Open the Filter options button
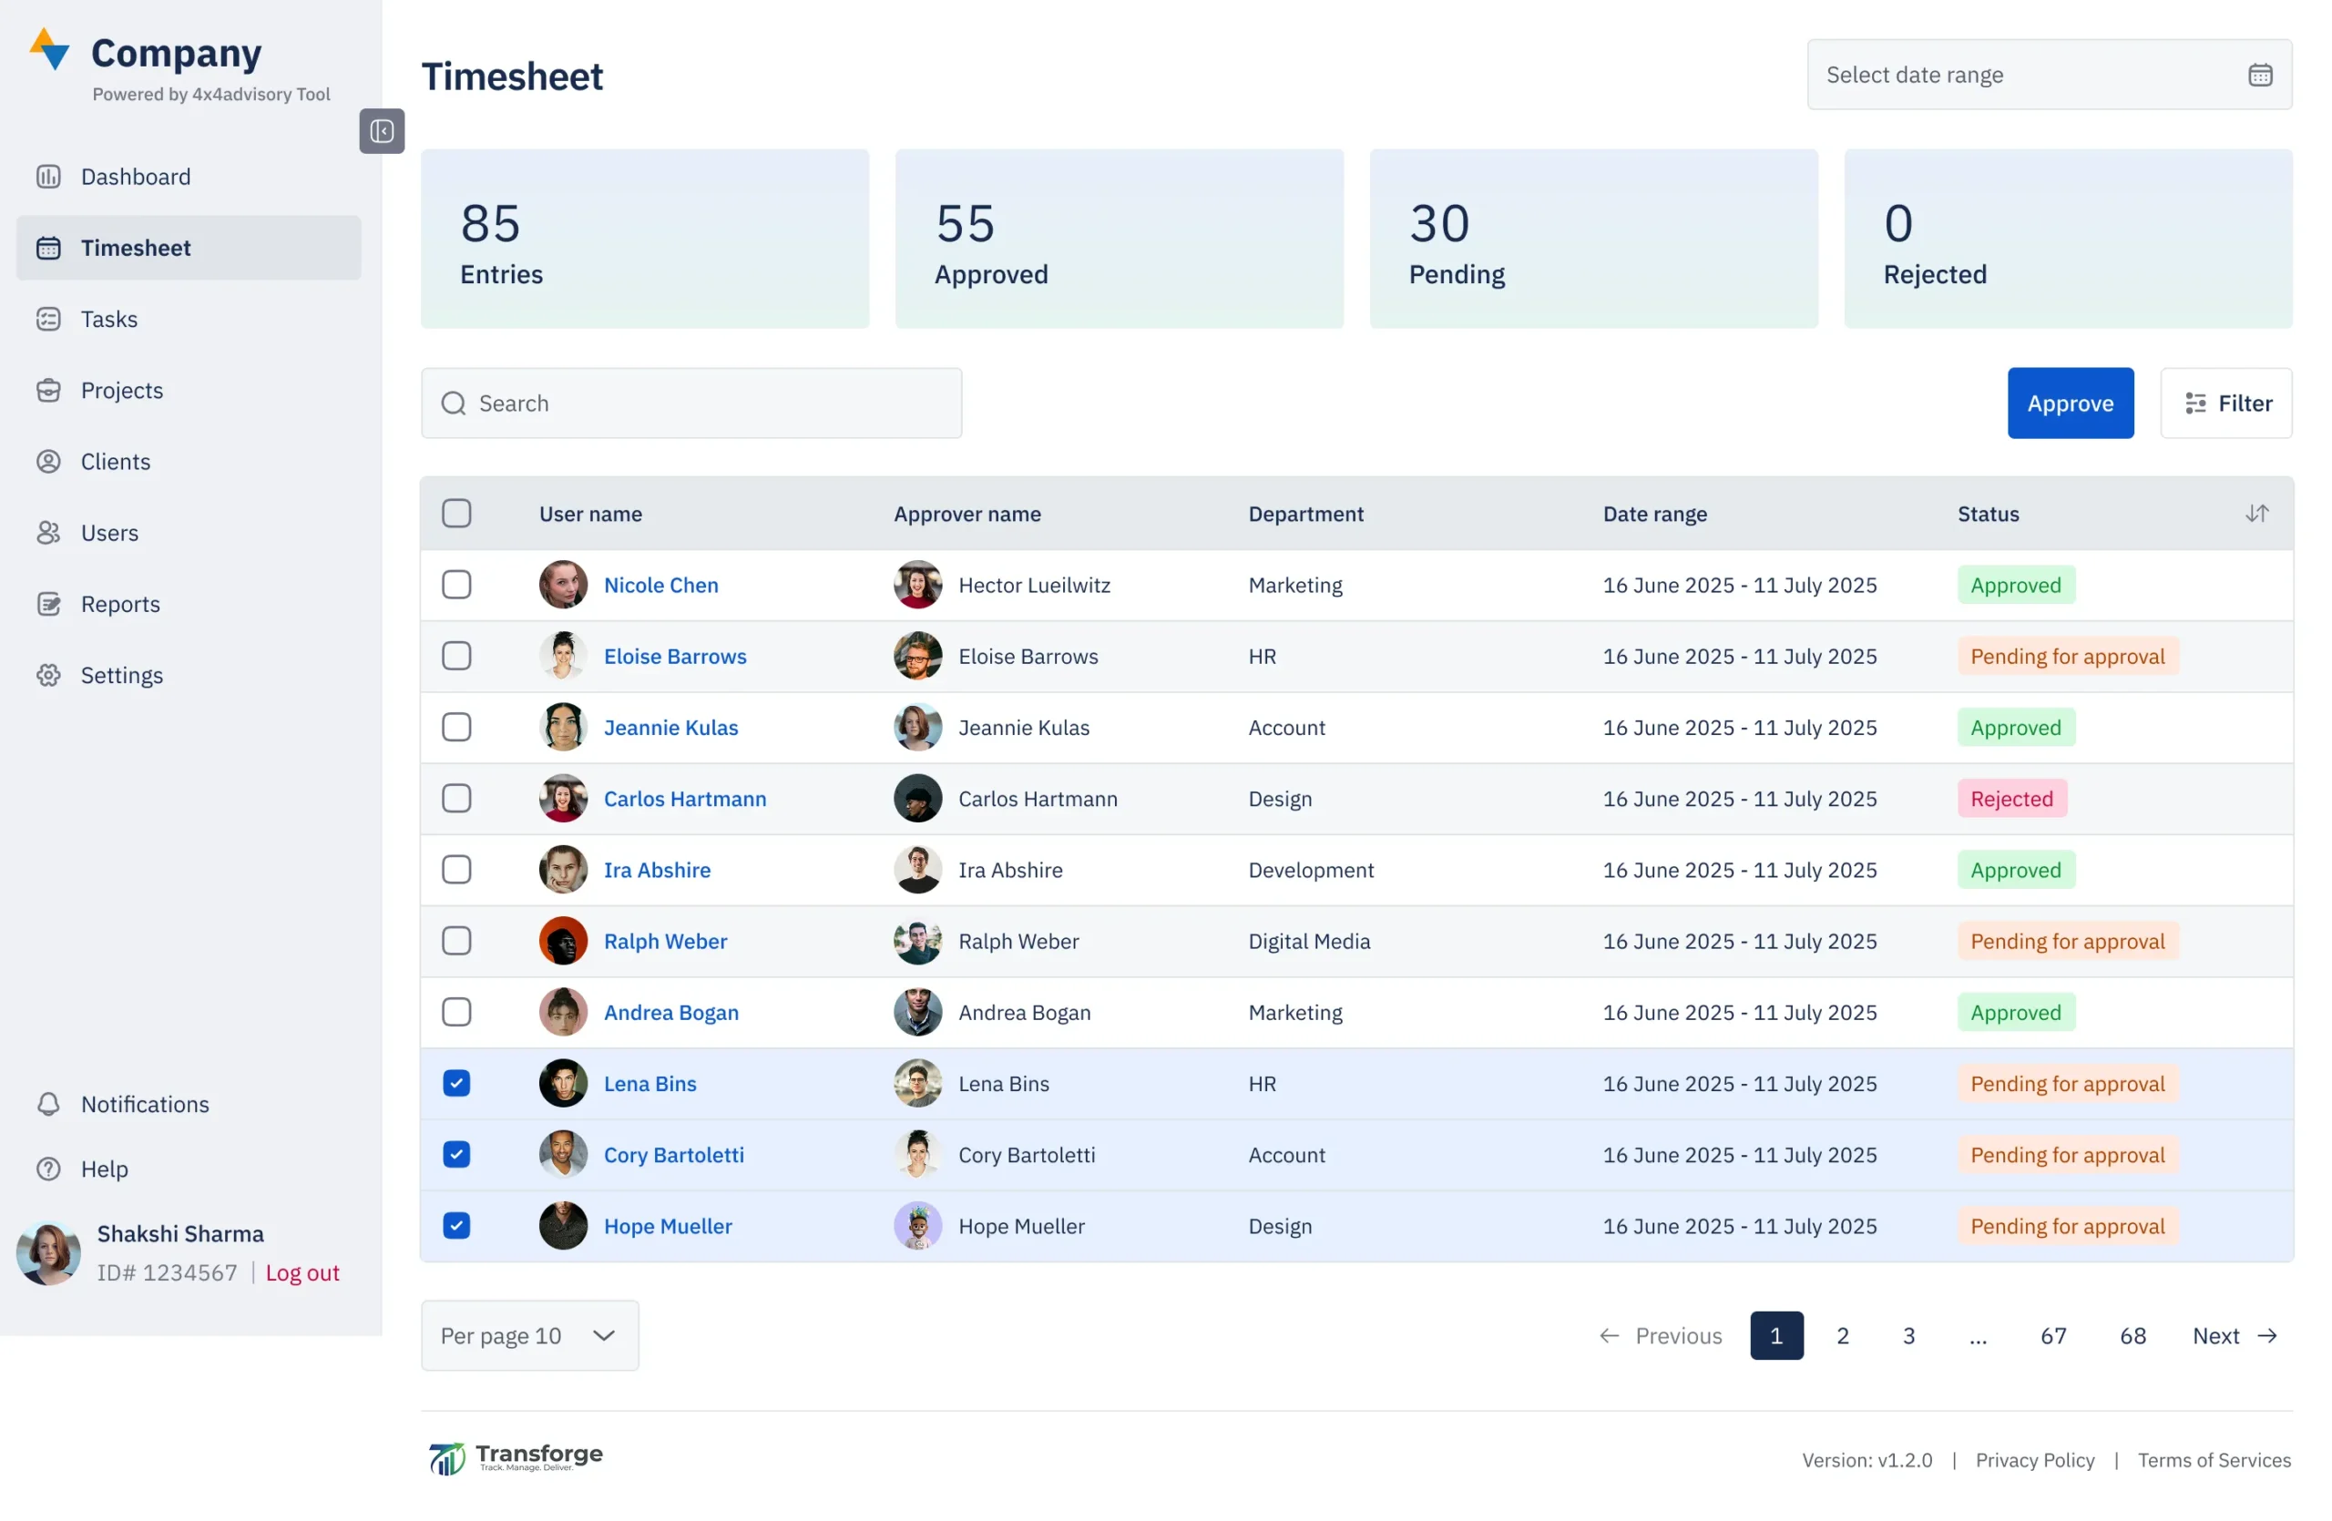Screen dimensions: 2332x1521 click(2225, 403)
